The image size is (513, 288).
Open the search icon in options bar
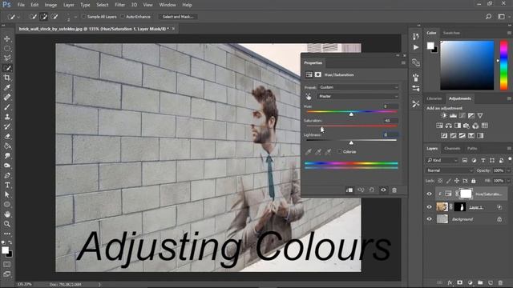pos(488,17)
